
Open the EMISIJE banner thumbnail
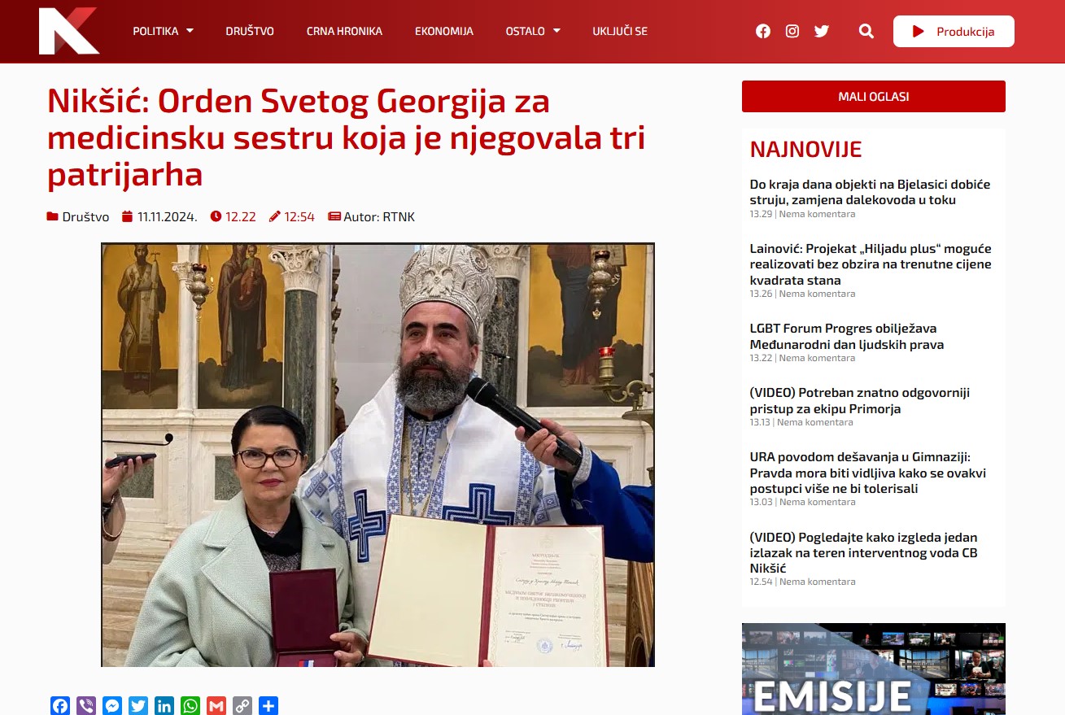(x=873, y=669)
